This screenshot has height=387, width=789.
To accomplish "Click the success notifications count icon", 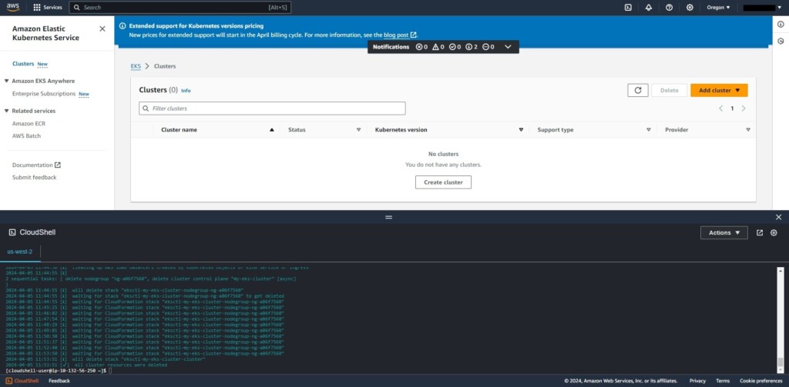I will (455, 47).
